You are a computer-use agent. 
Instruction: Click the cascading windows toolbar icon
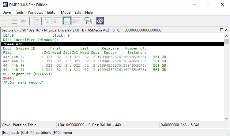(x=88, y=21)
